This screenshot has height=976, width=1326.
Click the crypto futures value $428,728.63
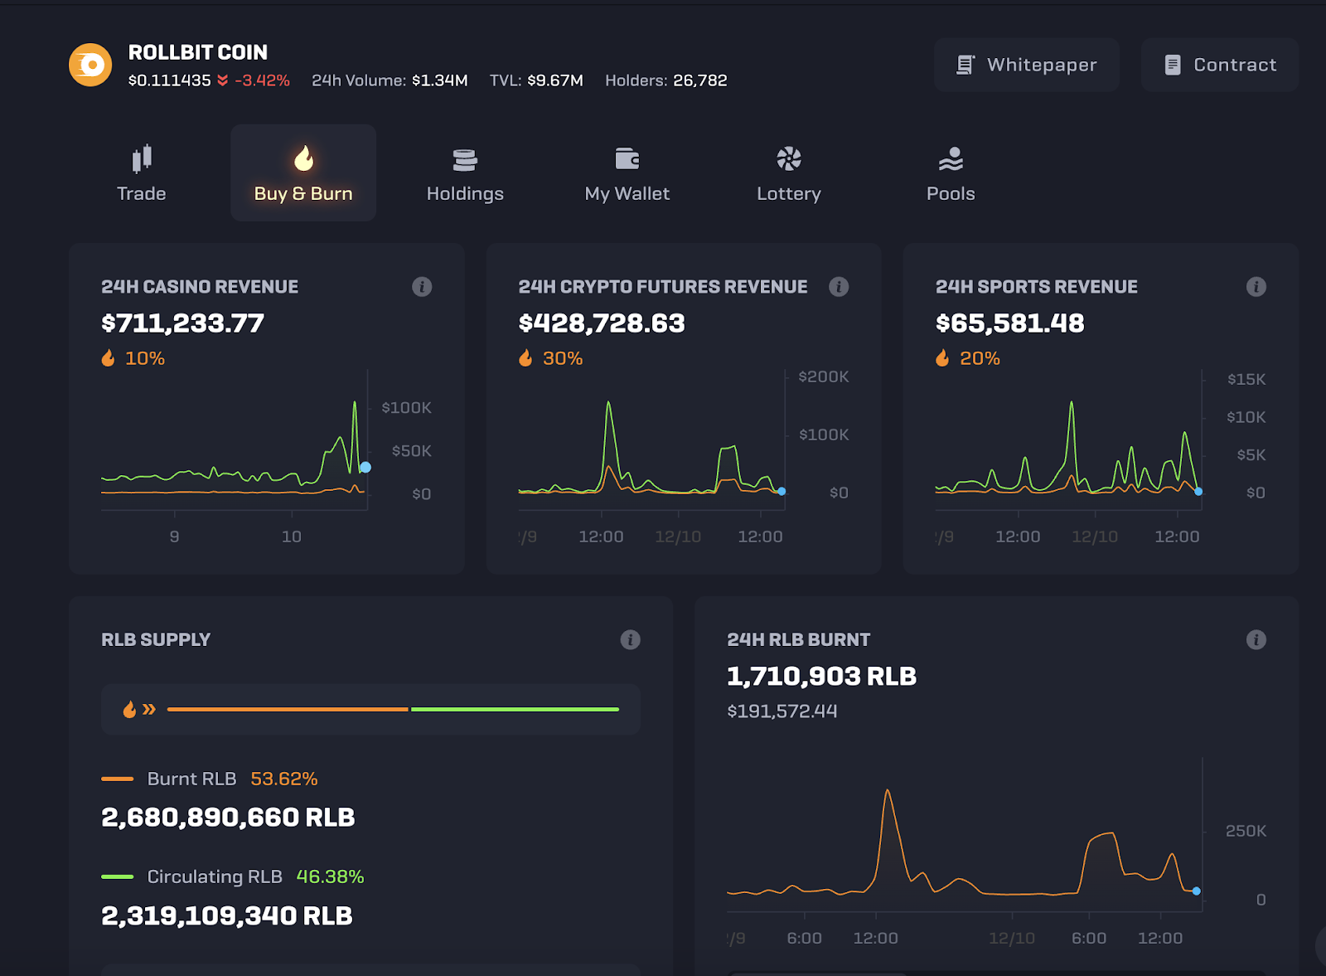[x=602, y=323]
